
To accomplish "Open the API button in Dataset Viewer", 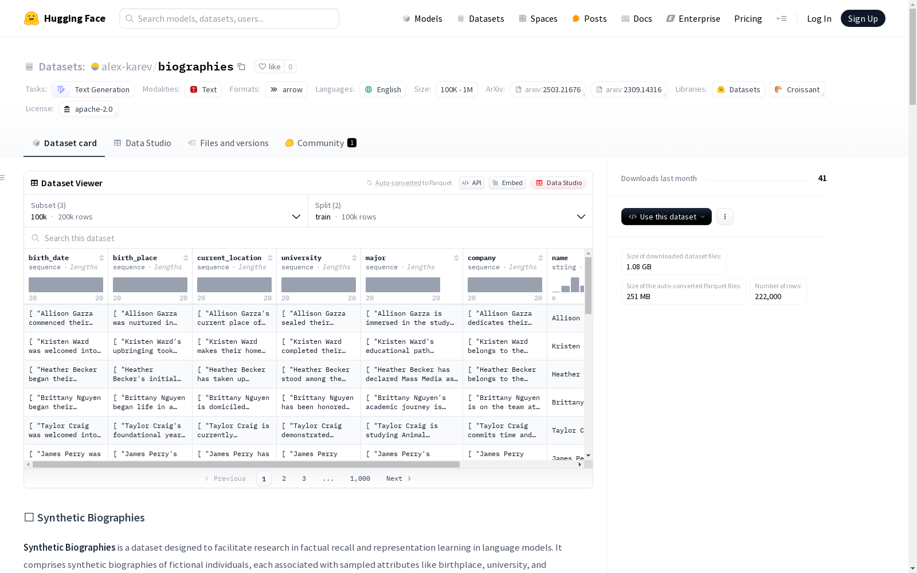I will [472, 183].
